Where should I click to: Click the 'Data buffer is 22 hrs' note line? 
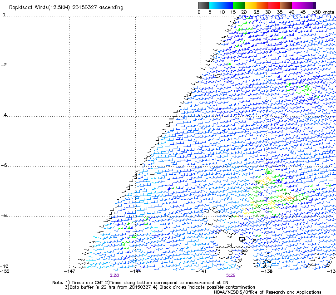[x=160, y=287]
